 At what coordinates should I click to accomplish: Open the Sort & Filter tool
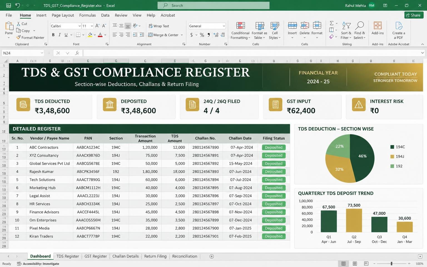click(x=346, y=31)
